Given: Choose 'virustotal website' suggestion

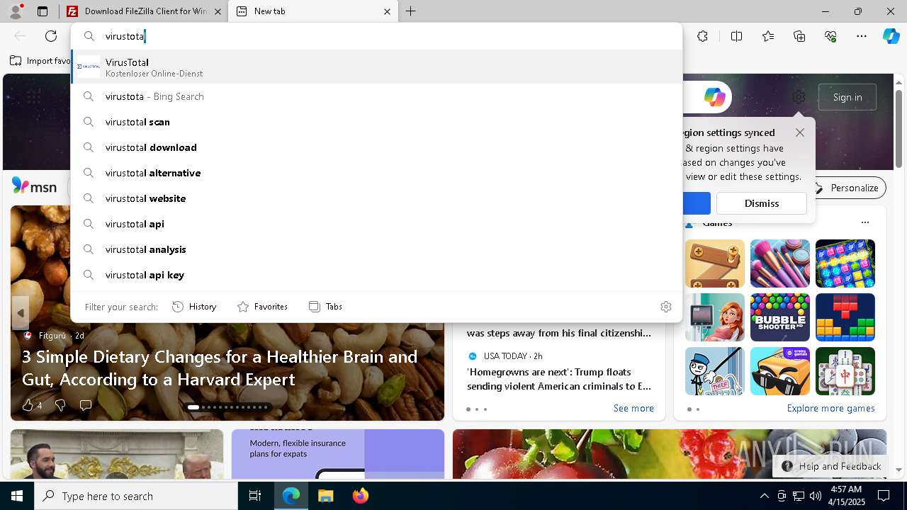Looking at the screenshot, I should coord(376,198).
